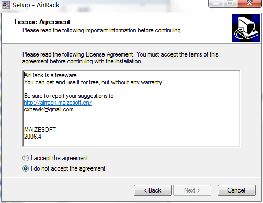Select "I do not accept the agreement" option
This screenshot has width=263, height=203.
coord(26,168)
